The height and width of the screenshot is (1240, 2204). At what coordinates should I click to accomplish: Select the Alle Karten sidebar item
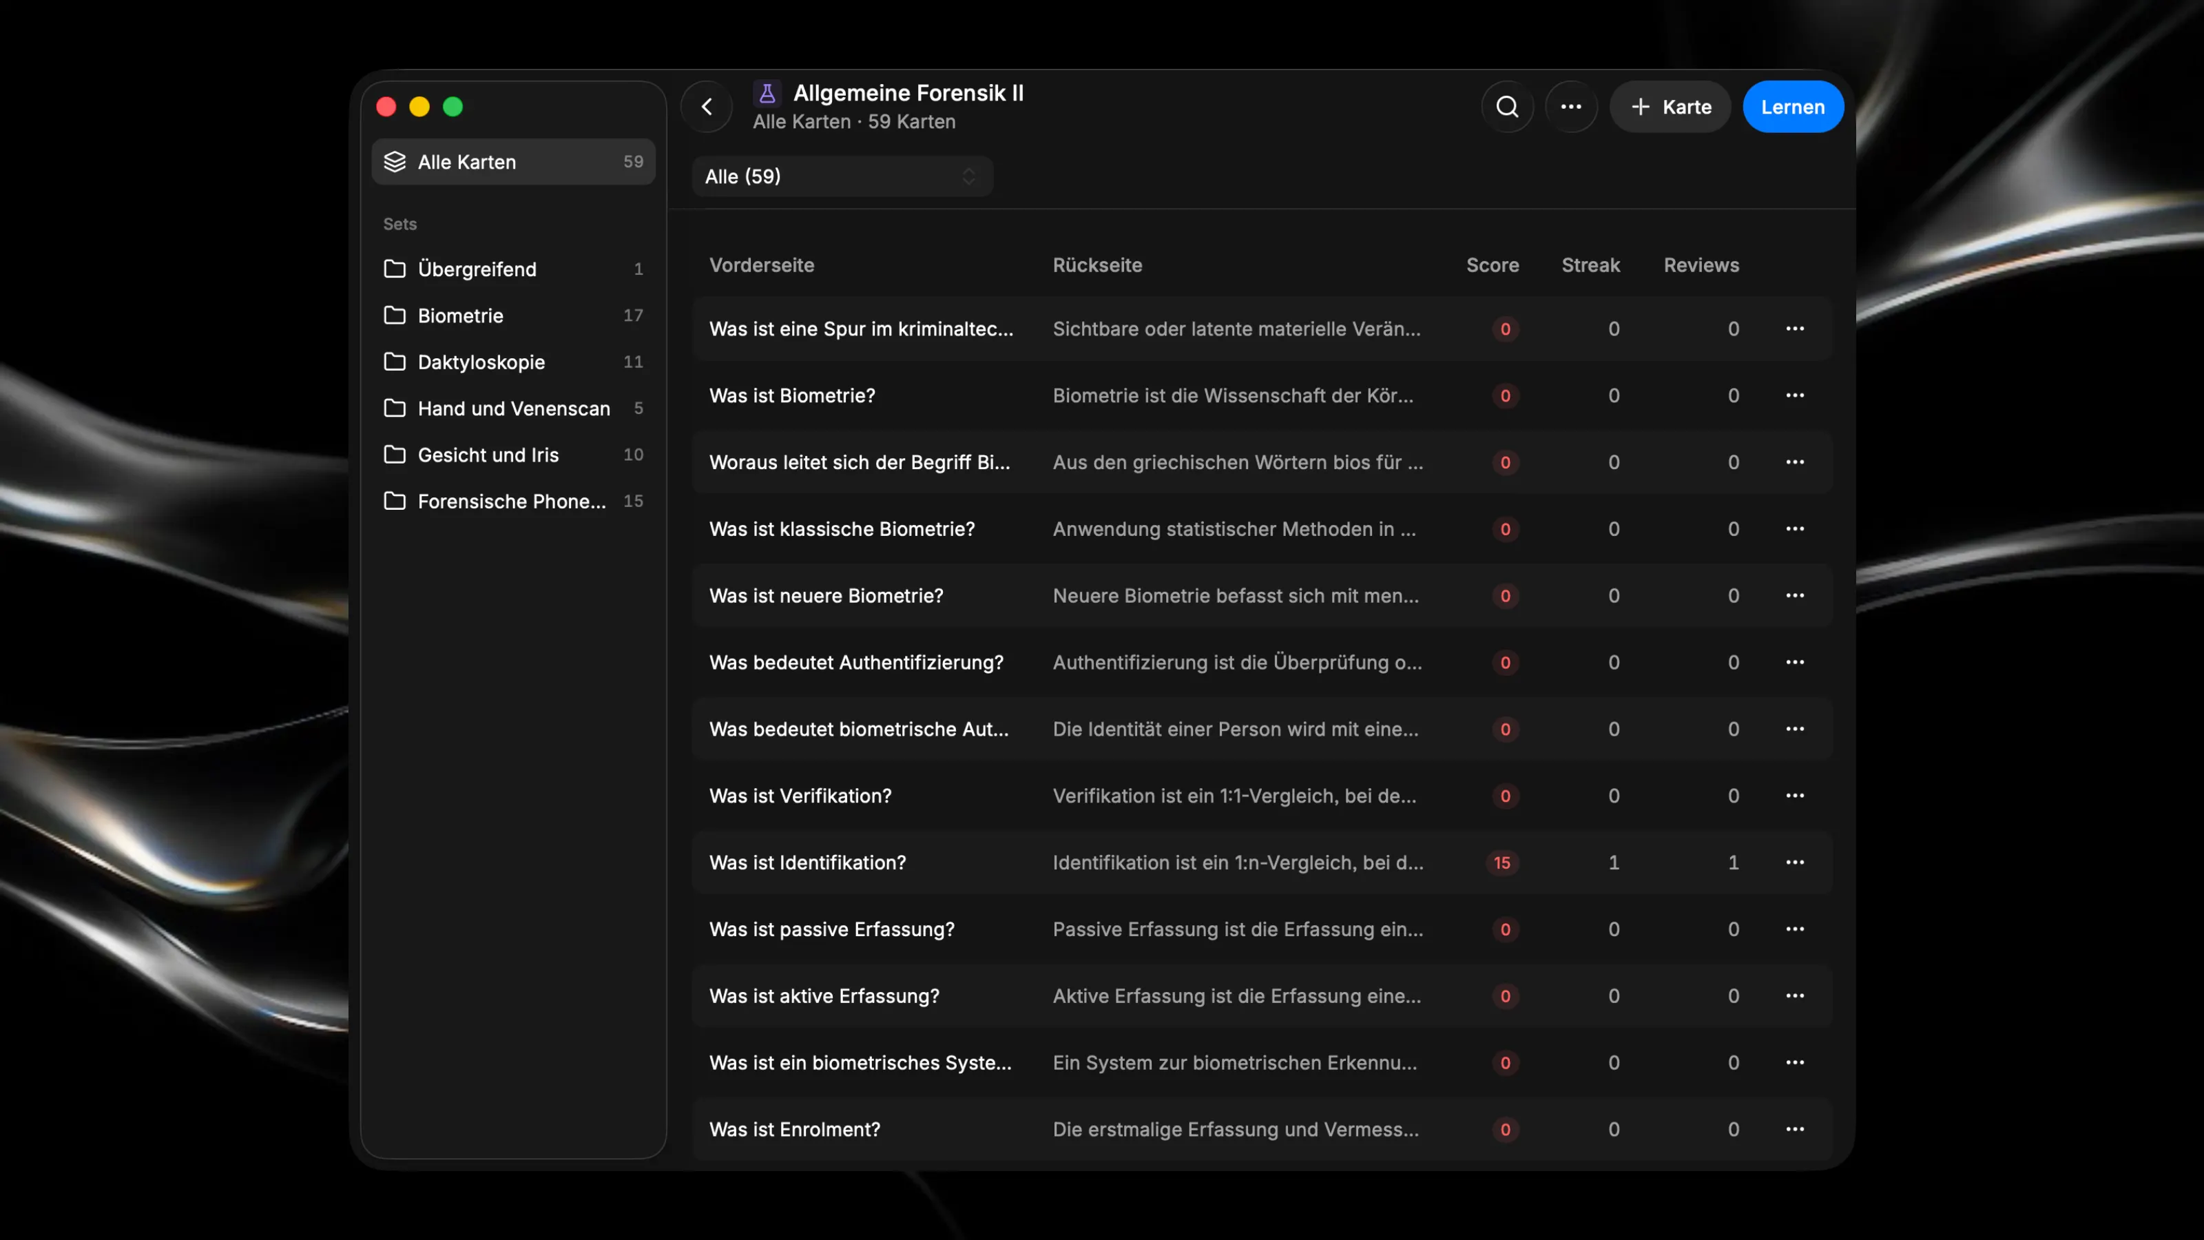(513, 162)
